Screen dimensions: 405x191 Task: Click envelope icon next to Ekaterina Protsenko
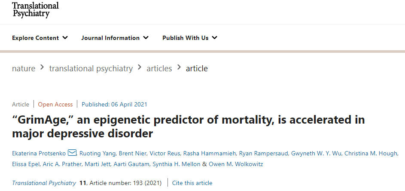pyautogui.click(x=72, y=153)
